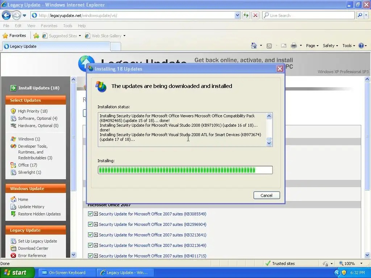This screenshot has width=371, height=278.
Task: Open a new blank tab
Action: [116, 46]
